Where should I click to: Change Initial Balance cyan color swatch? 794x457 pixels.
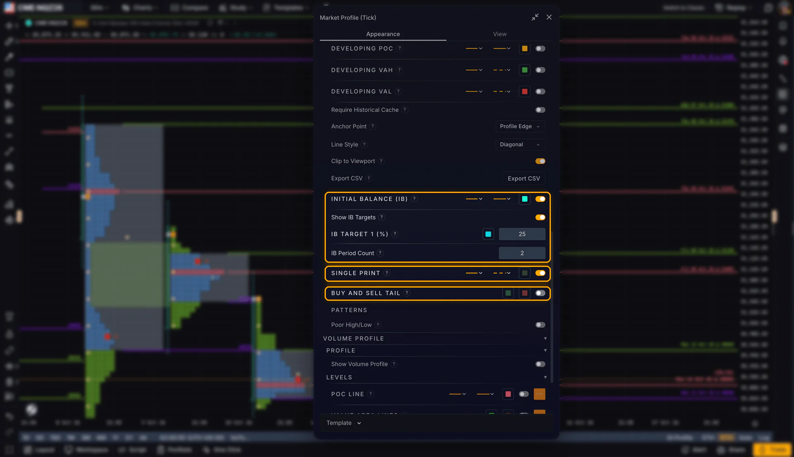(x=524, y=199)
